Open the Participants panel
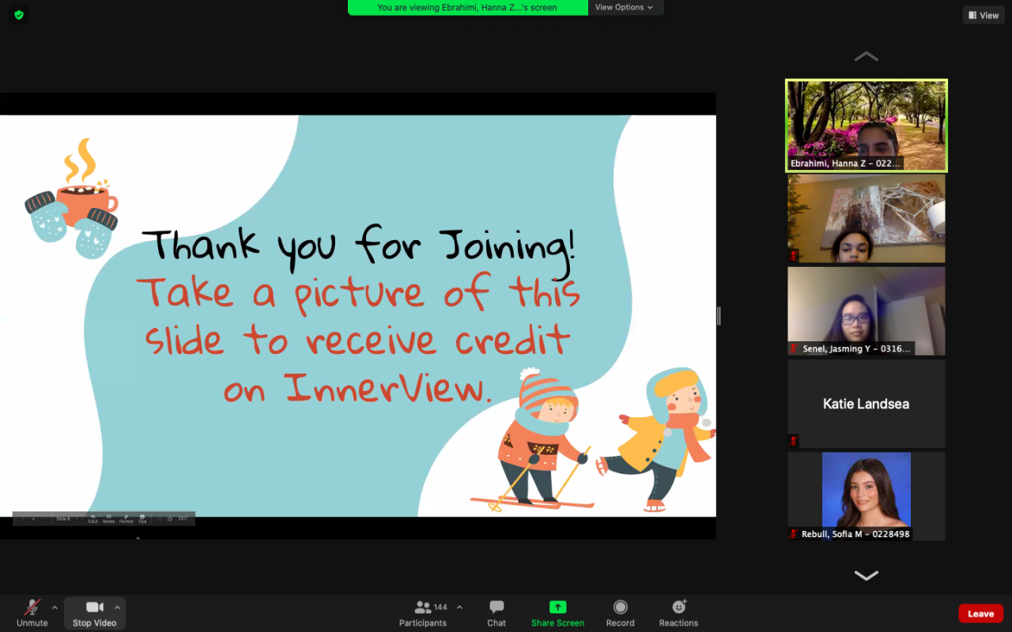1012x632 pixels. [423, 613]
